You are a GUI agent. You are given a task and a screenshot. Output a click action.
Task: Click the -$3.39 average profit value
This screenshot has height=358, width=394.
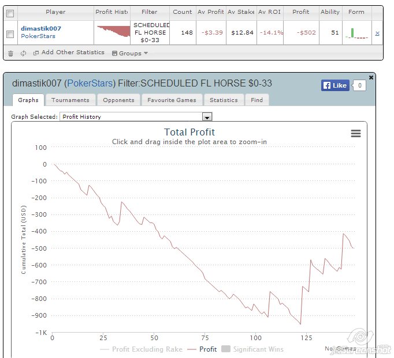click(212, 33)
